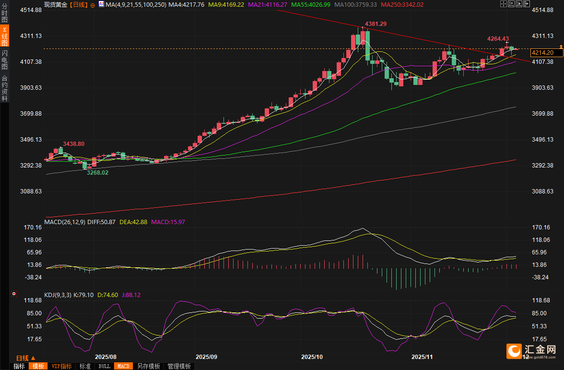Click the MACD(26,12,9) indicator label

65,222
